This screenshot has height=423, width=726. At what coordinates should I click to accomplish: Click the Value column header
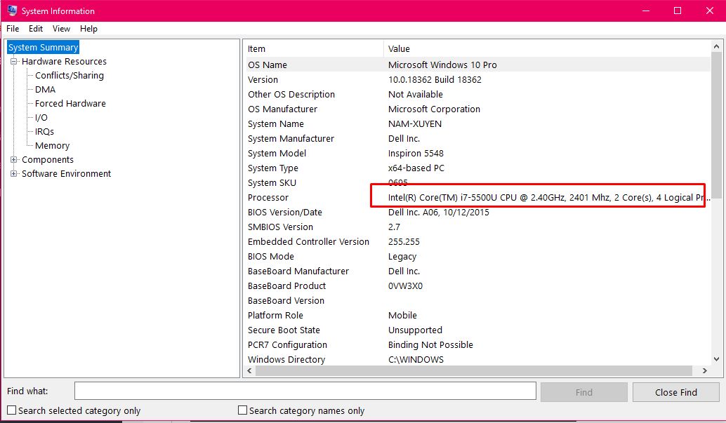pyautogui.click(x=547, y=48)
